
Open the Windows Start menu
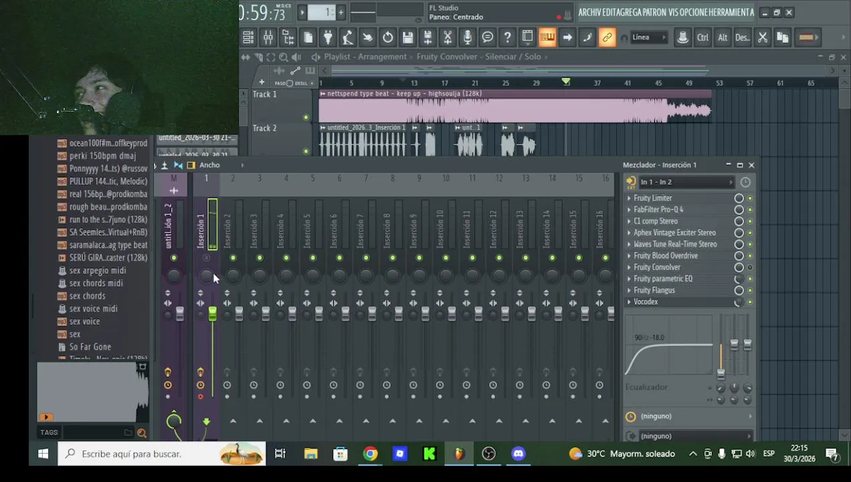pos(43,454)
